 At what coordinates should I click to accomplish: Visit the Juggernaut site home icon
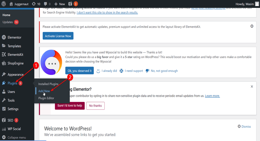click(11, 4)
